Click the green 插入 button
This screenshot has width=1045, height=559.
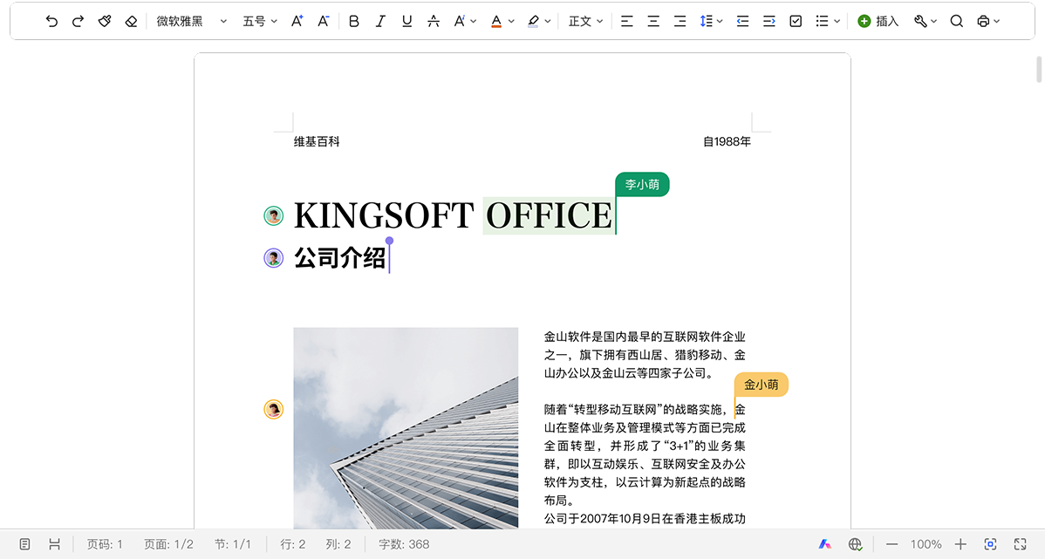878,21
